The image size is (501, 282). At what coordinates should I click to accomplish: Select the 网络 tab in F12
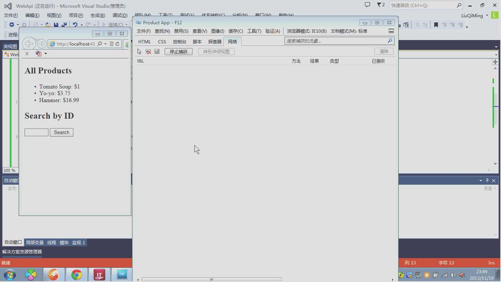point(233,41)
